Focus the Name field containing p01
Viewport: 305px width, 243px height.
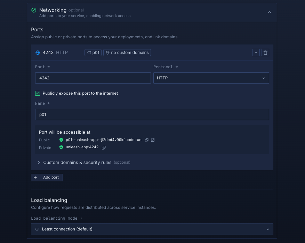pyautogui.click(x=152, y=115)
